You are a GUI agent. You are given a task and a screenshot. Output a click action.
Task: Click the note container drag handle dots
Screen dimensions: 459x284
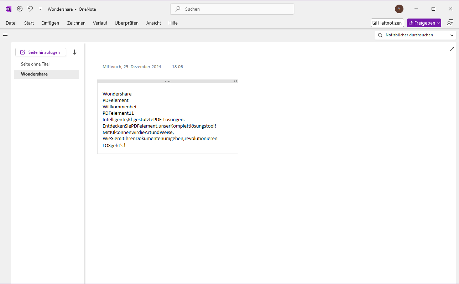click(168, 81)
